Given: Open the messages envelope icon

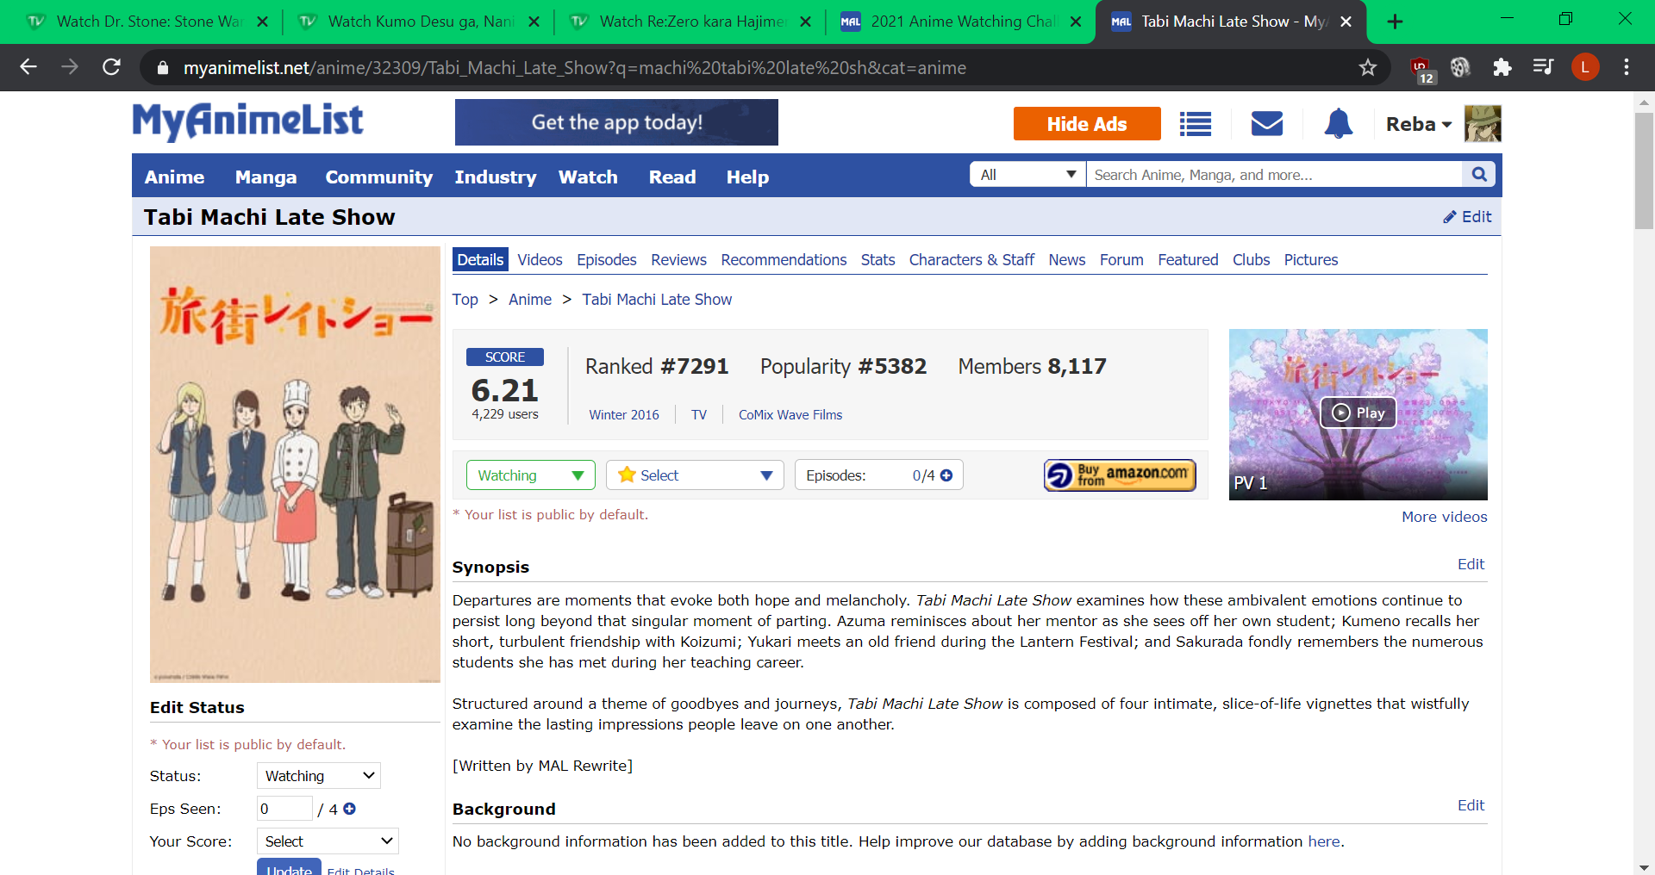Looking at the screenshot, I should [x=1267, y=124].
